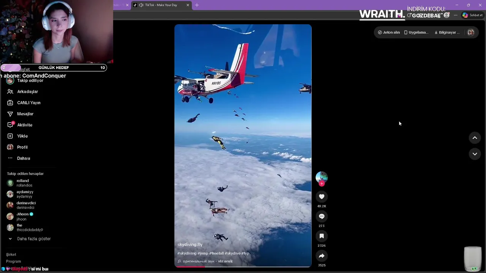Open Şirket footer link
Screen dimensions: 486x273
click(11, 255)
